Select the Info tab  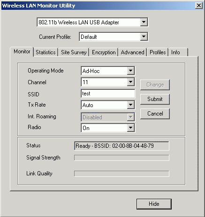[178, 52]
